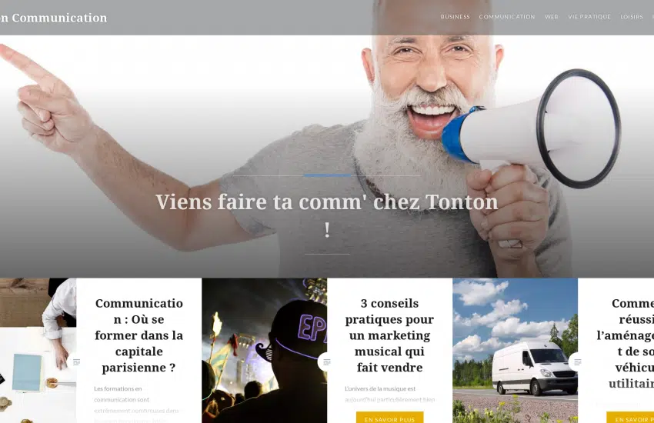Viewport: 654px width, 423px height.
Task: Click En savoir plus under marketing musical
Action: pos(389,418)
